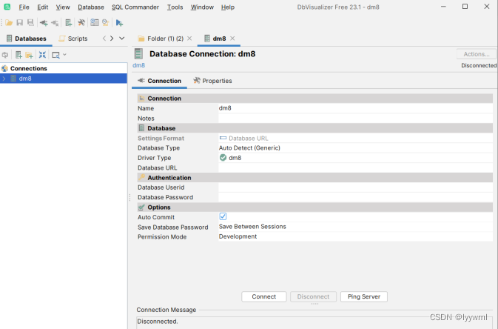The image size is (498, 329).
Task: Click the Connect All plug icon
Action: (x=44, y=22)
